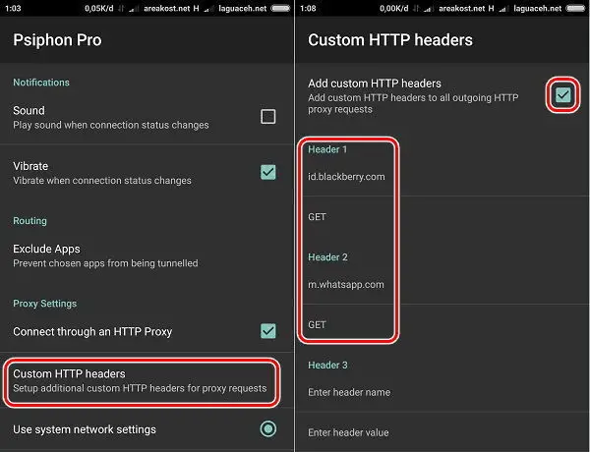Tap the Sound setting row text
This screenshot has width=590, height=452.
pos(110,117)
